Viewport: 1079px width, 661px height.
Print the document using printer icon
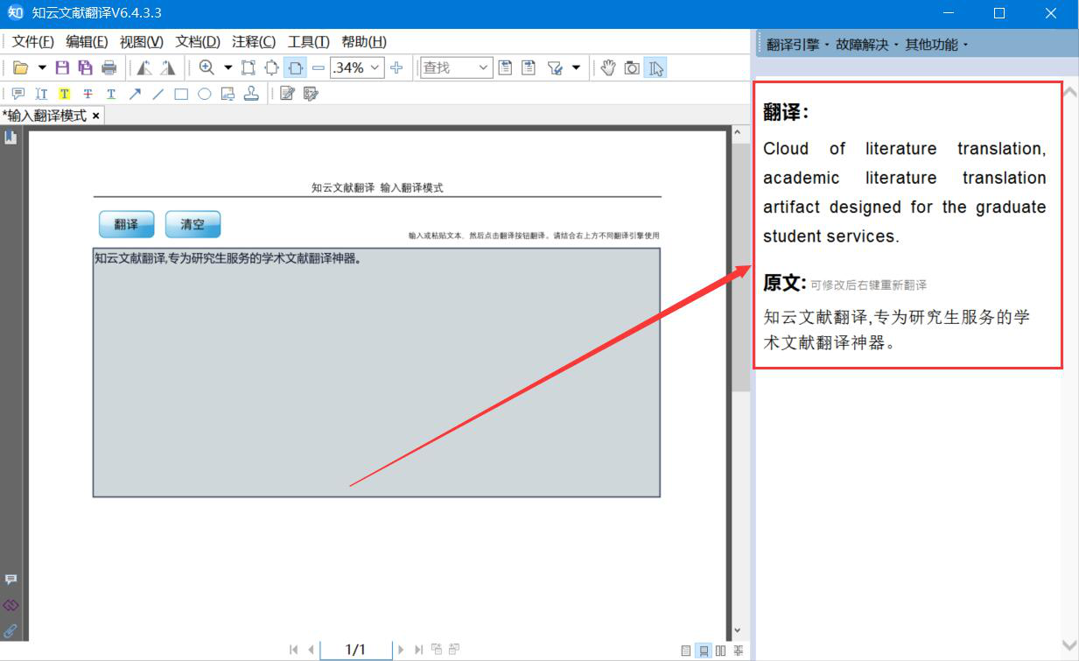pyautogui.click(x=109, y=68)
